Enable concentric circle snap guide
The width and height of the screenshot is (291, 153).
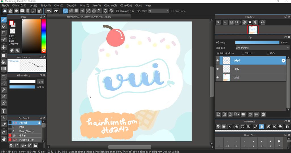coord(94,11)
